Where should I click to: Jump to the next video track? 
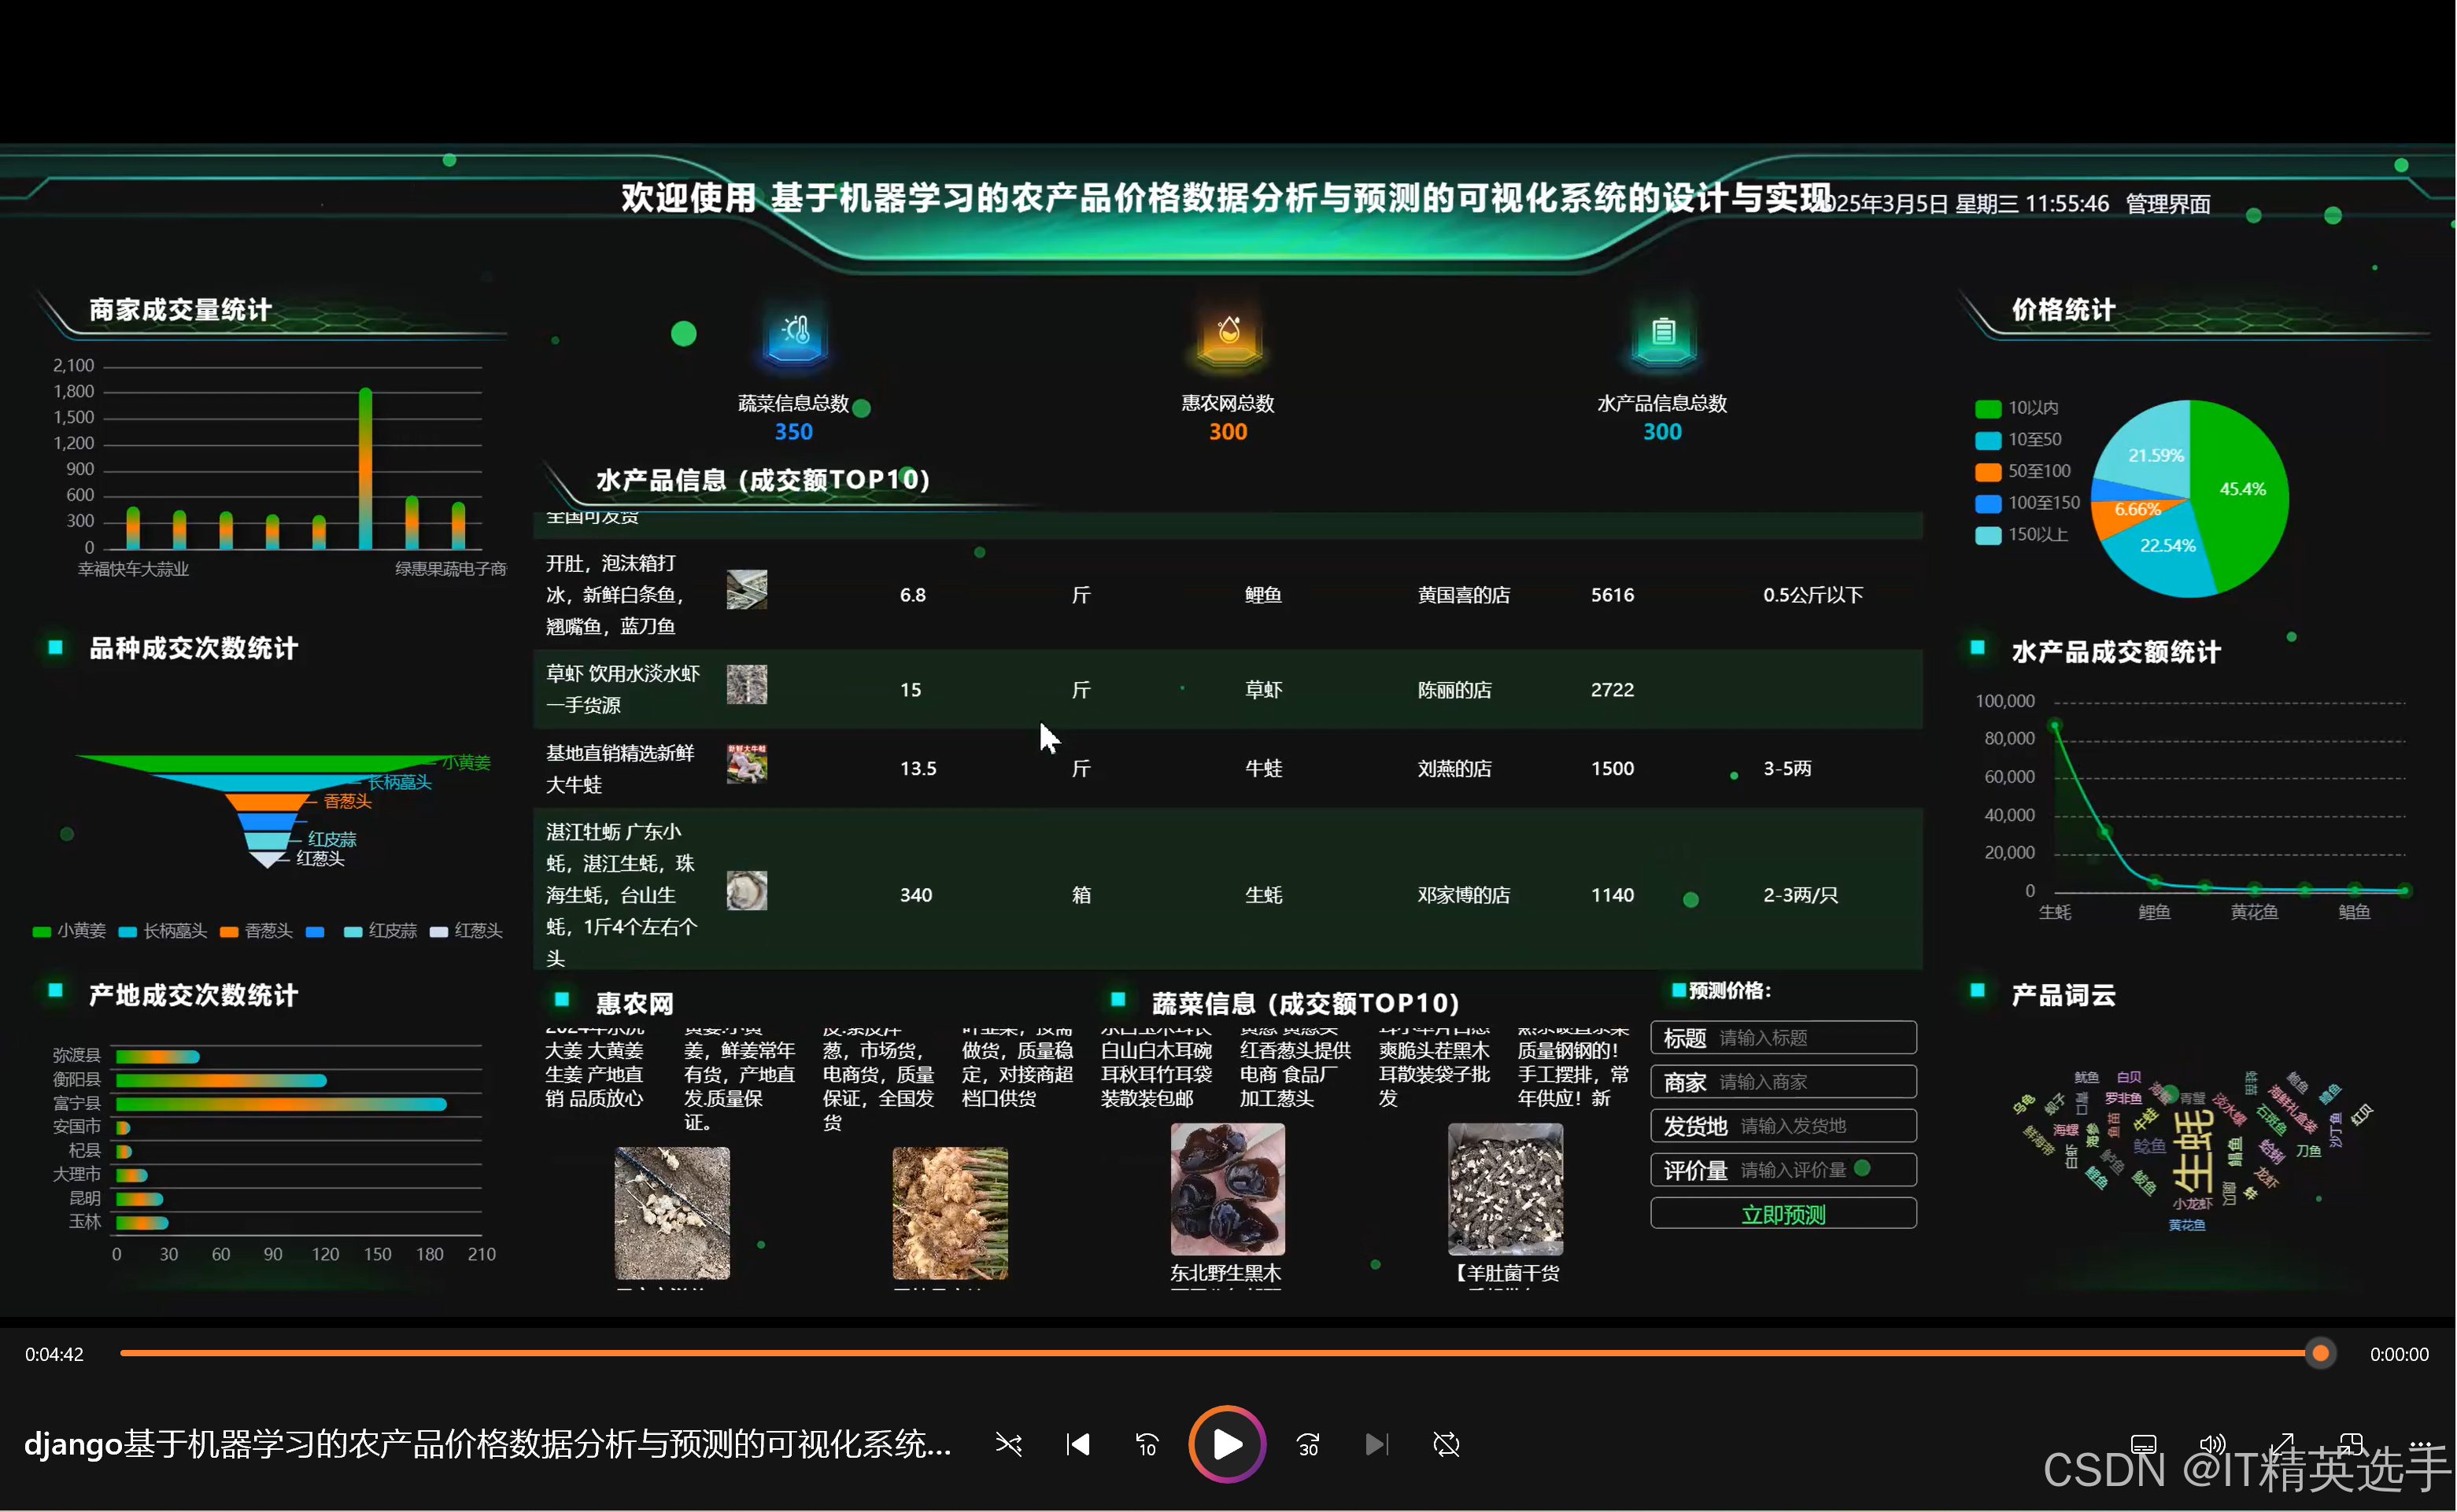[1377, 1444]
